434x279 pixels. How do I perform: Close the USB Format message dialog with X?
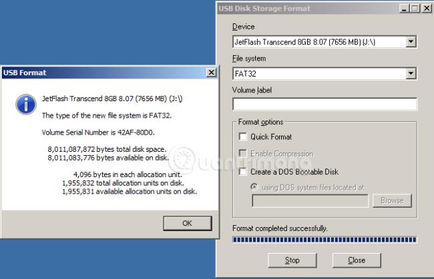(212, 73)
